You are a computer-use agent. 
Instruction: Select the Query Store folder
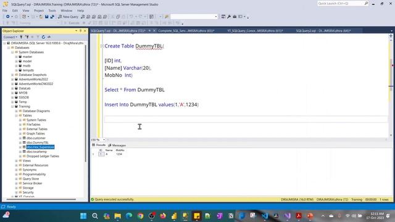31,179
